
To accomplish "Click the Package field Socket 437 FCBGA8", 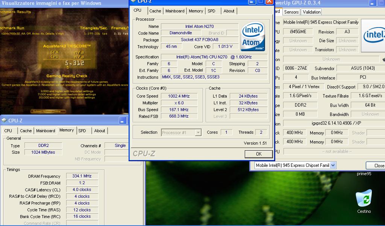I will 199,40.
